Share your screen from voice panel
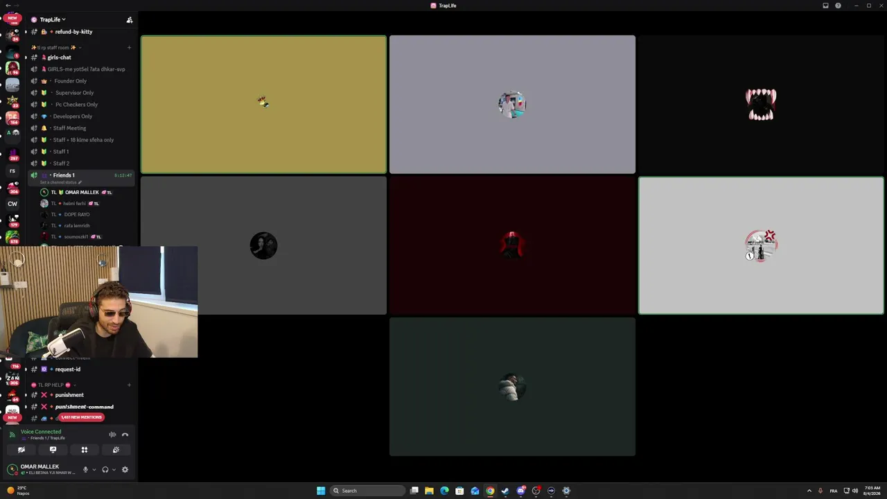The image size is (887, 499). pyautogui.click(x=53, y=450)
